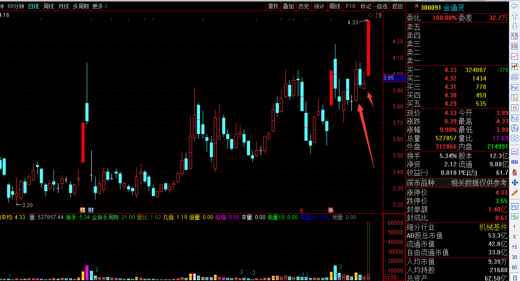Click 细分行业 value 机械基件
This screenshot has height=281, width=520.
[x=493, y=227]
